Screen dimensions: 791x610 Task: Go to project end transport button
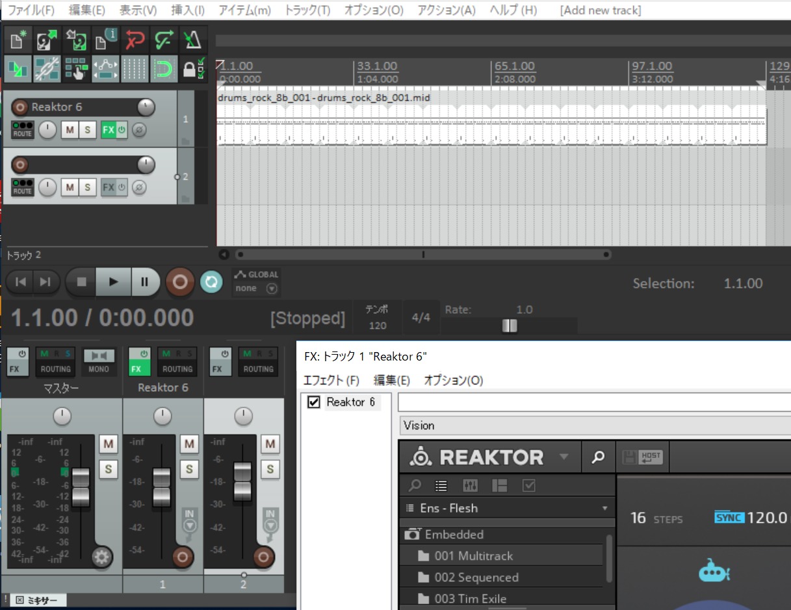point(45,282)
